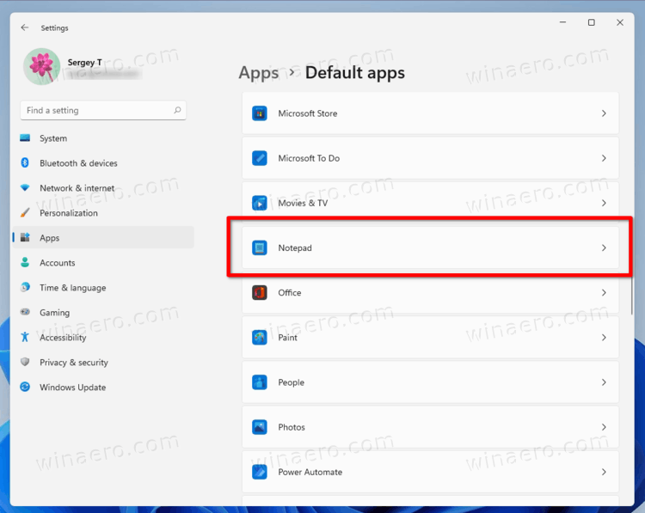The width and height of the screenshot is (645, 513).
Task: Maximize the Settings window
Action: click(x=592, y=22)
